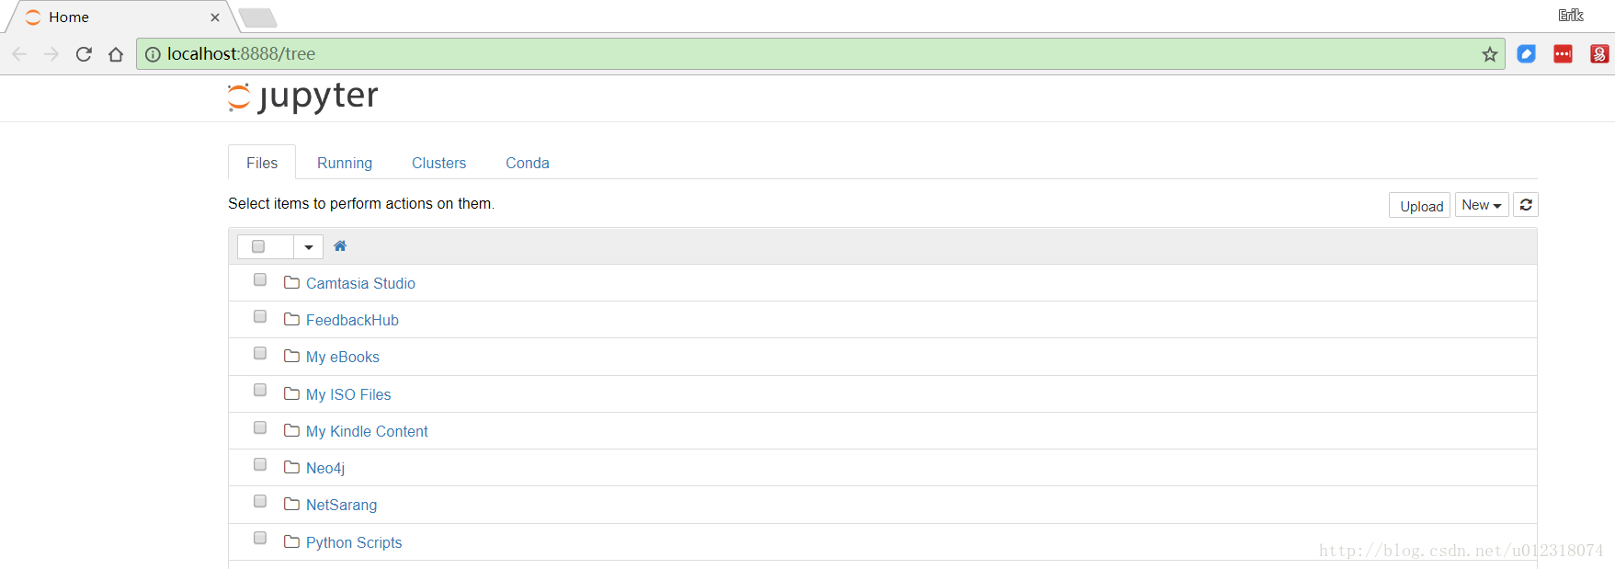Click the home directory breadcrumb icon
Image resolution: width=1615 pixels, height=569 pixels.
(340, 246)
